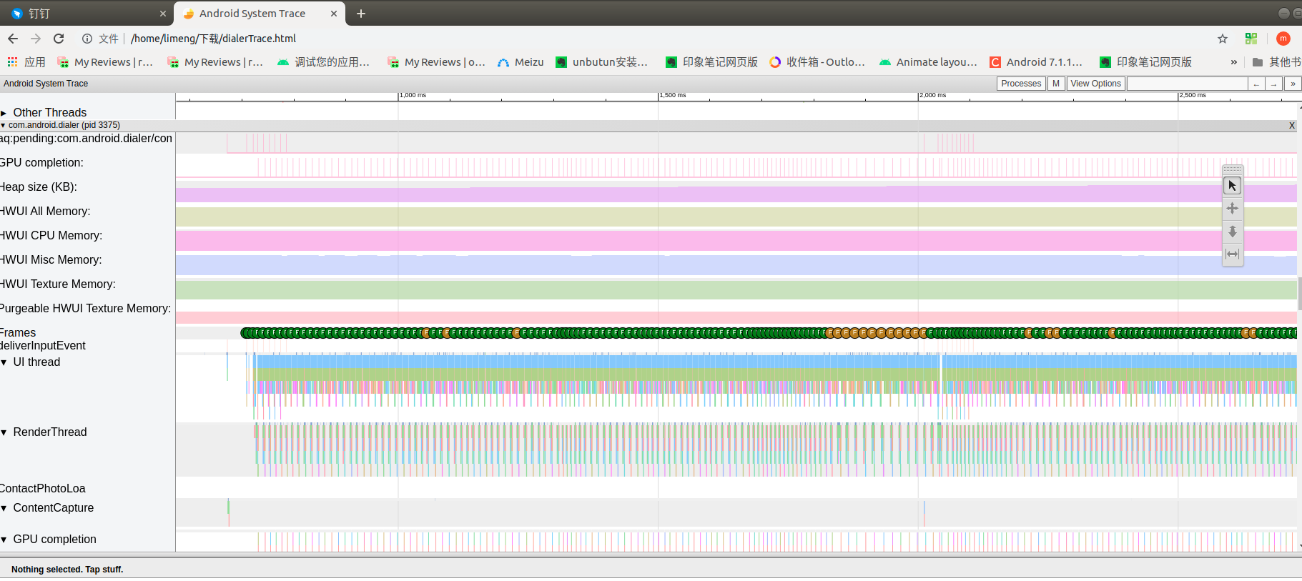Collapse the ContentCapture track
This screenshot has height=581, width=1302.
click(4, 508)
